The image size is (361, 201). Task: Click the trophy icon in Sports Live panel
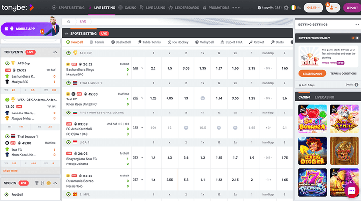point(37,183)
